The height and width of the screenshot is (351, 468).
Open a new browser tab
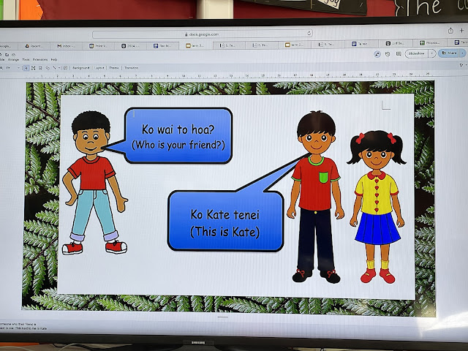[x=461, y=31]
